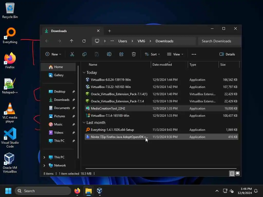Open the Sort dropdown menu
This screenshot has height=197, width=263.
point(152,54)
